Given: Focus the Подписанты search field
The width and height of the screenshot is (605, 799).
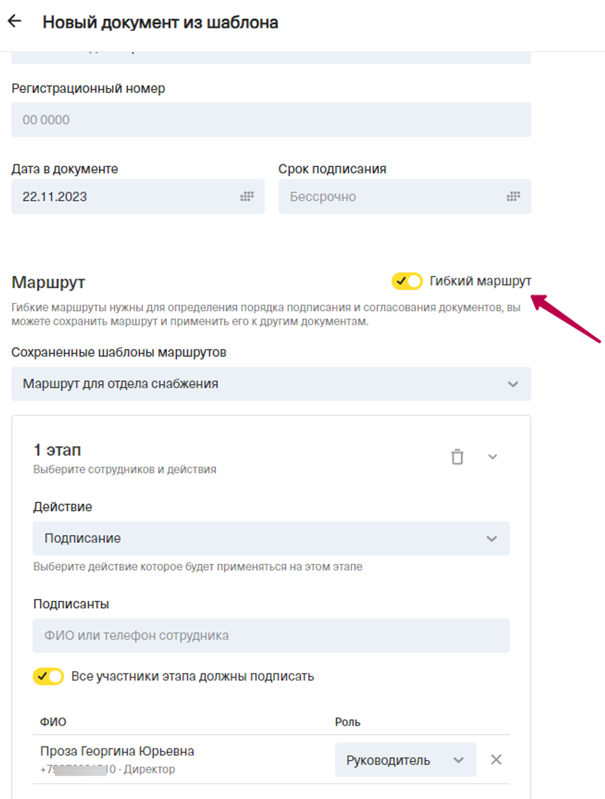Looking at the screenshot, I should click(271, 636).
